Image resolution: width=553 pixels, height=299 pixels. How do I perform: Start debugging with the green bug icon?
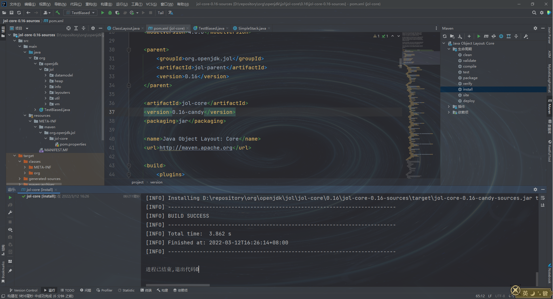click(x=110, y=13)
